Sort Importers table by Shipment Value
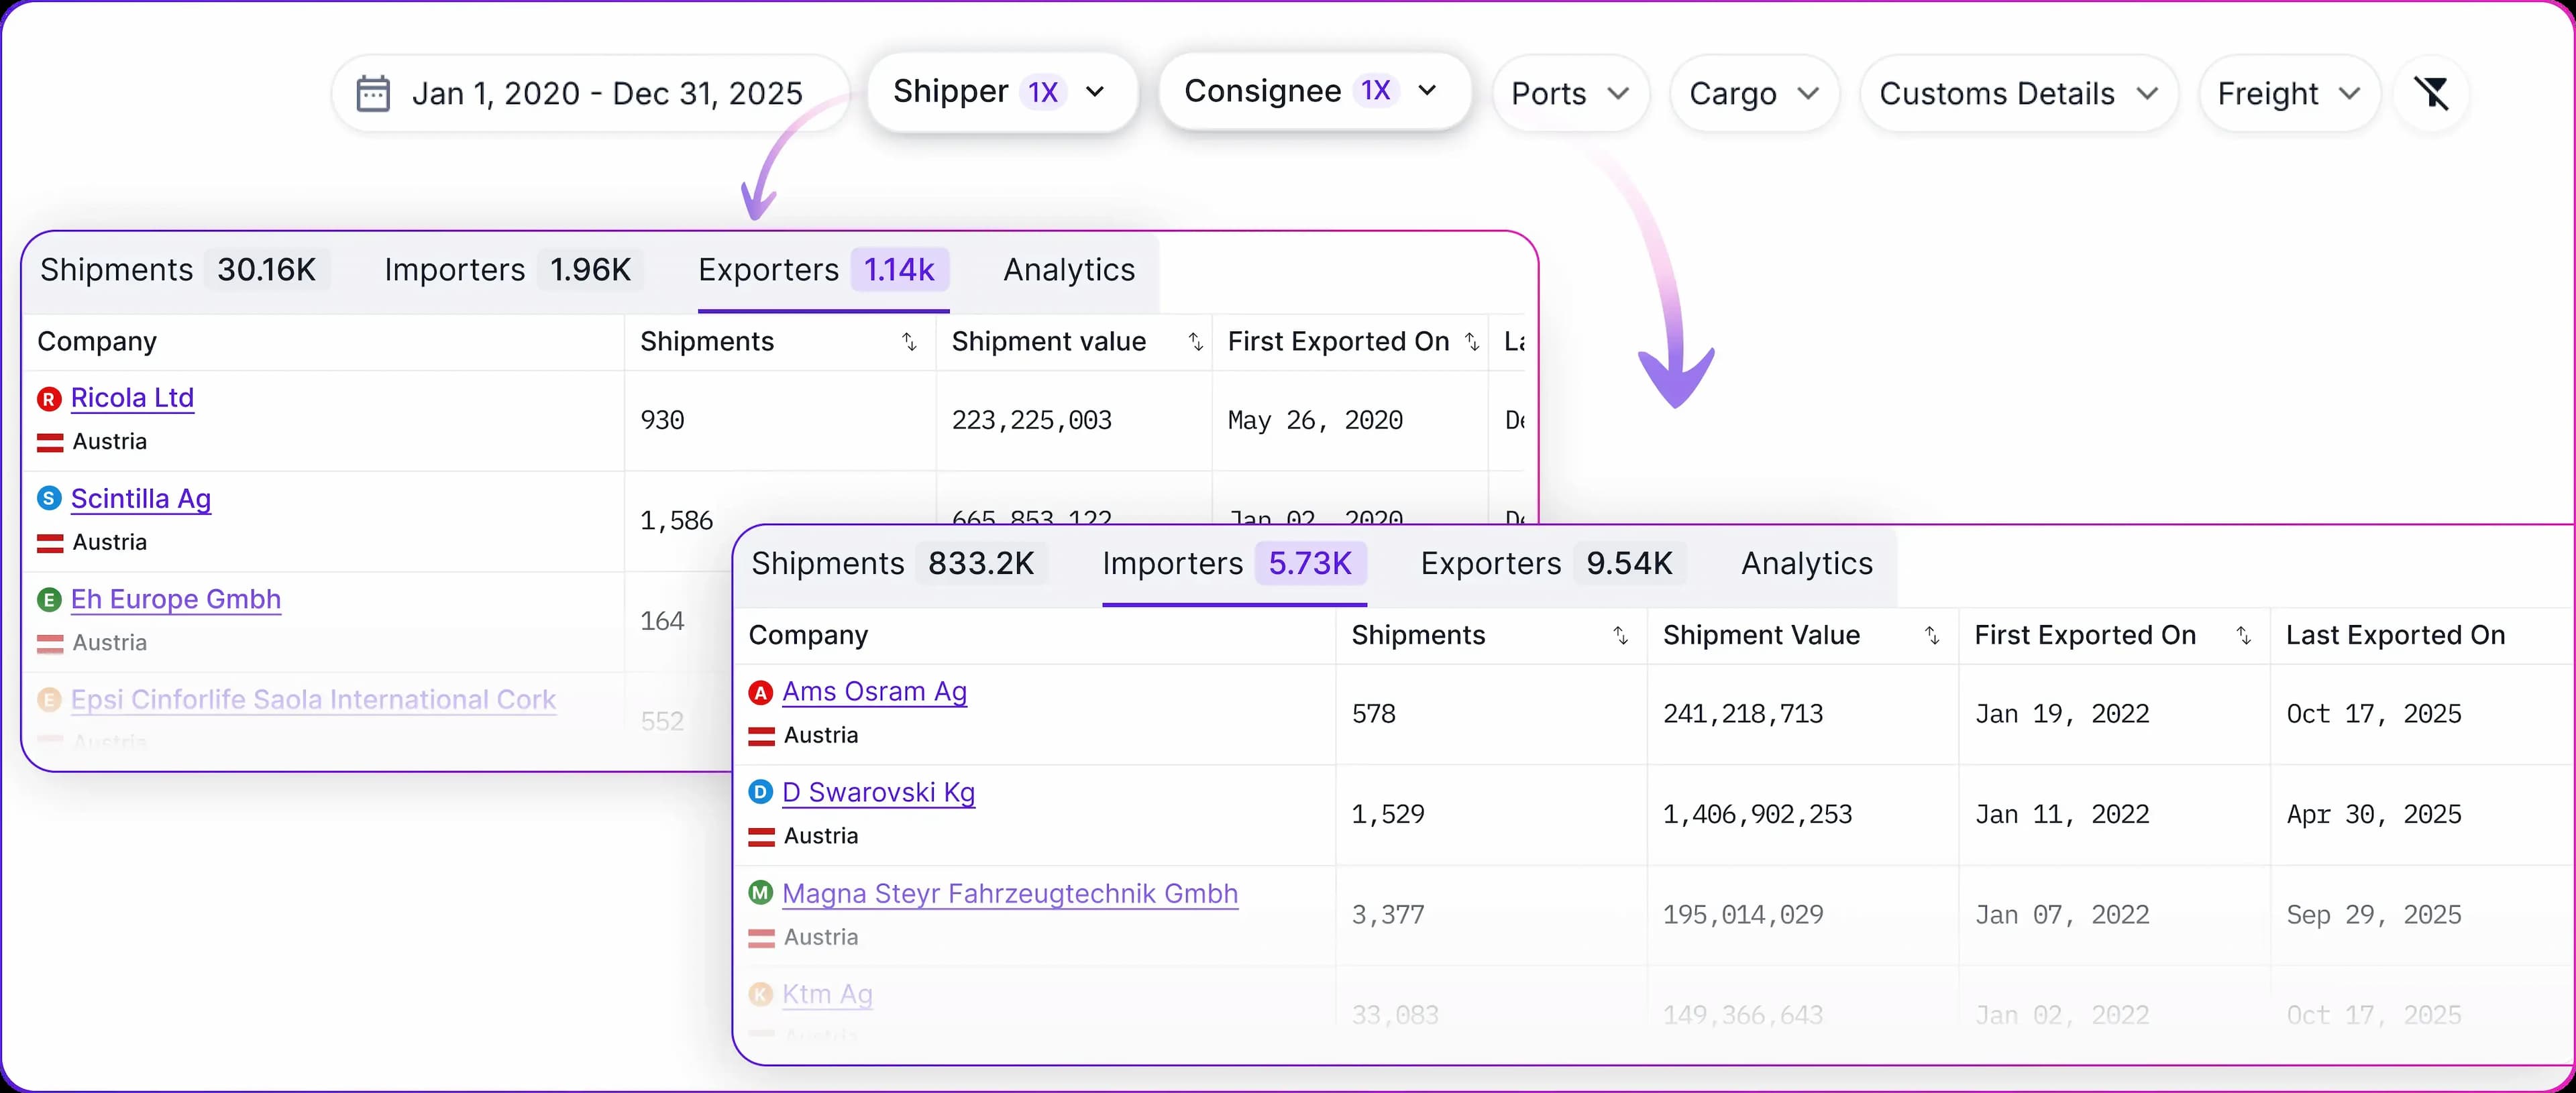This screenshot has width=2576, height=1093. point(1932,636)
